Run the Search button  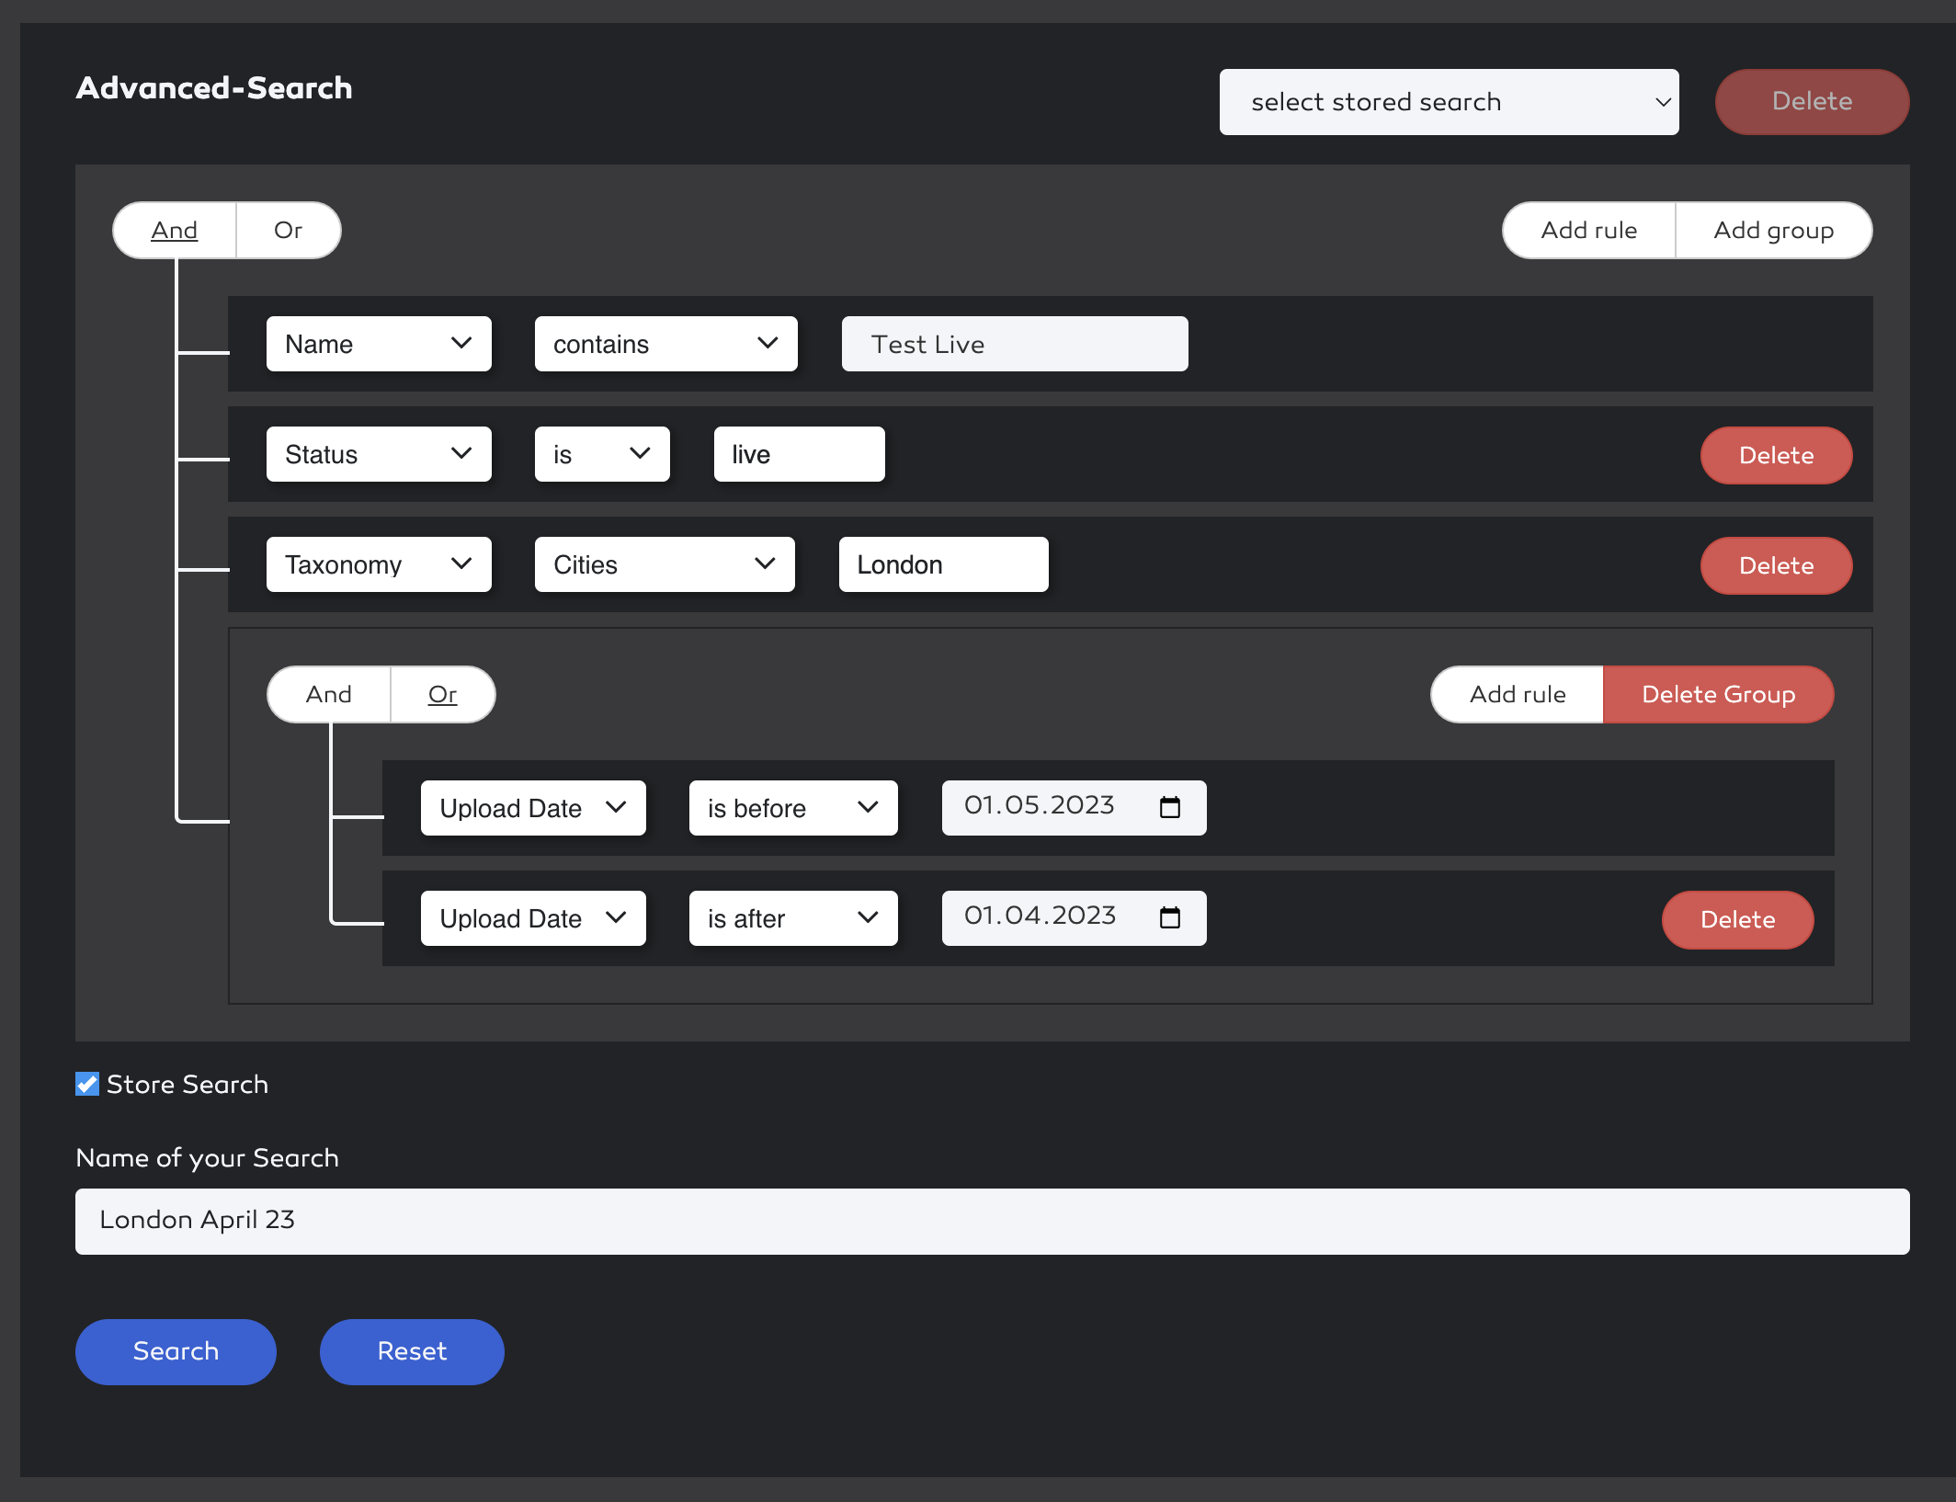[176, 1351]
